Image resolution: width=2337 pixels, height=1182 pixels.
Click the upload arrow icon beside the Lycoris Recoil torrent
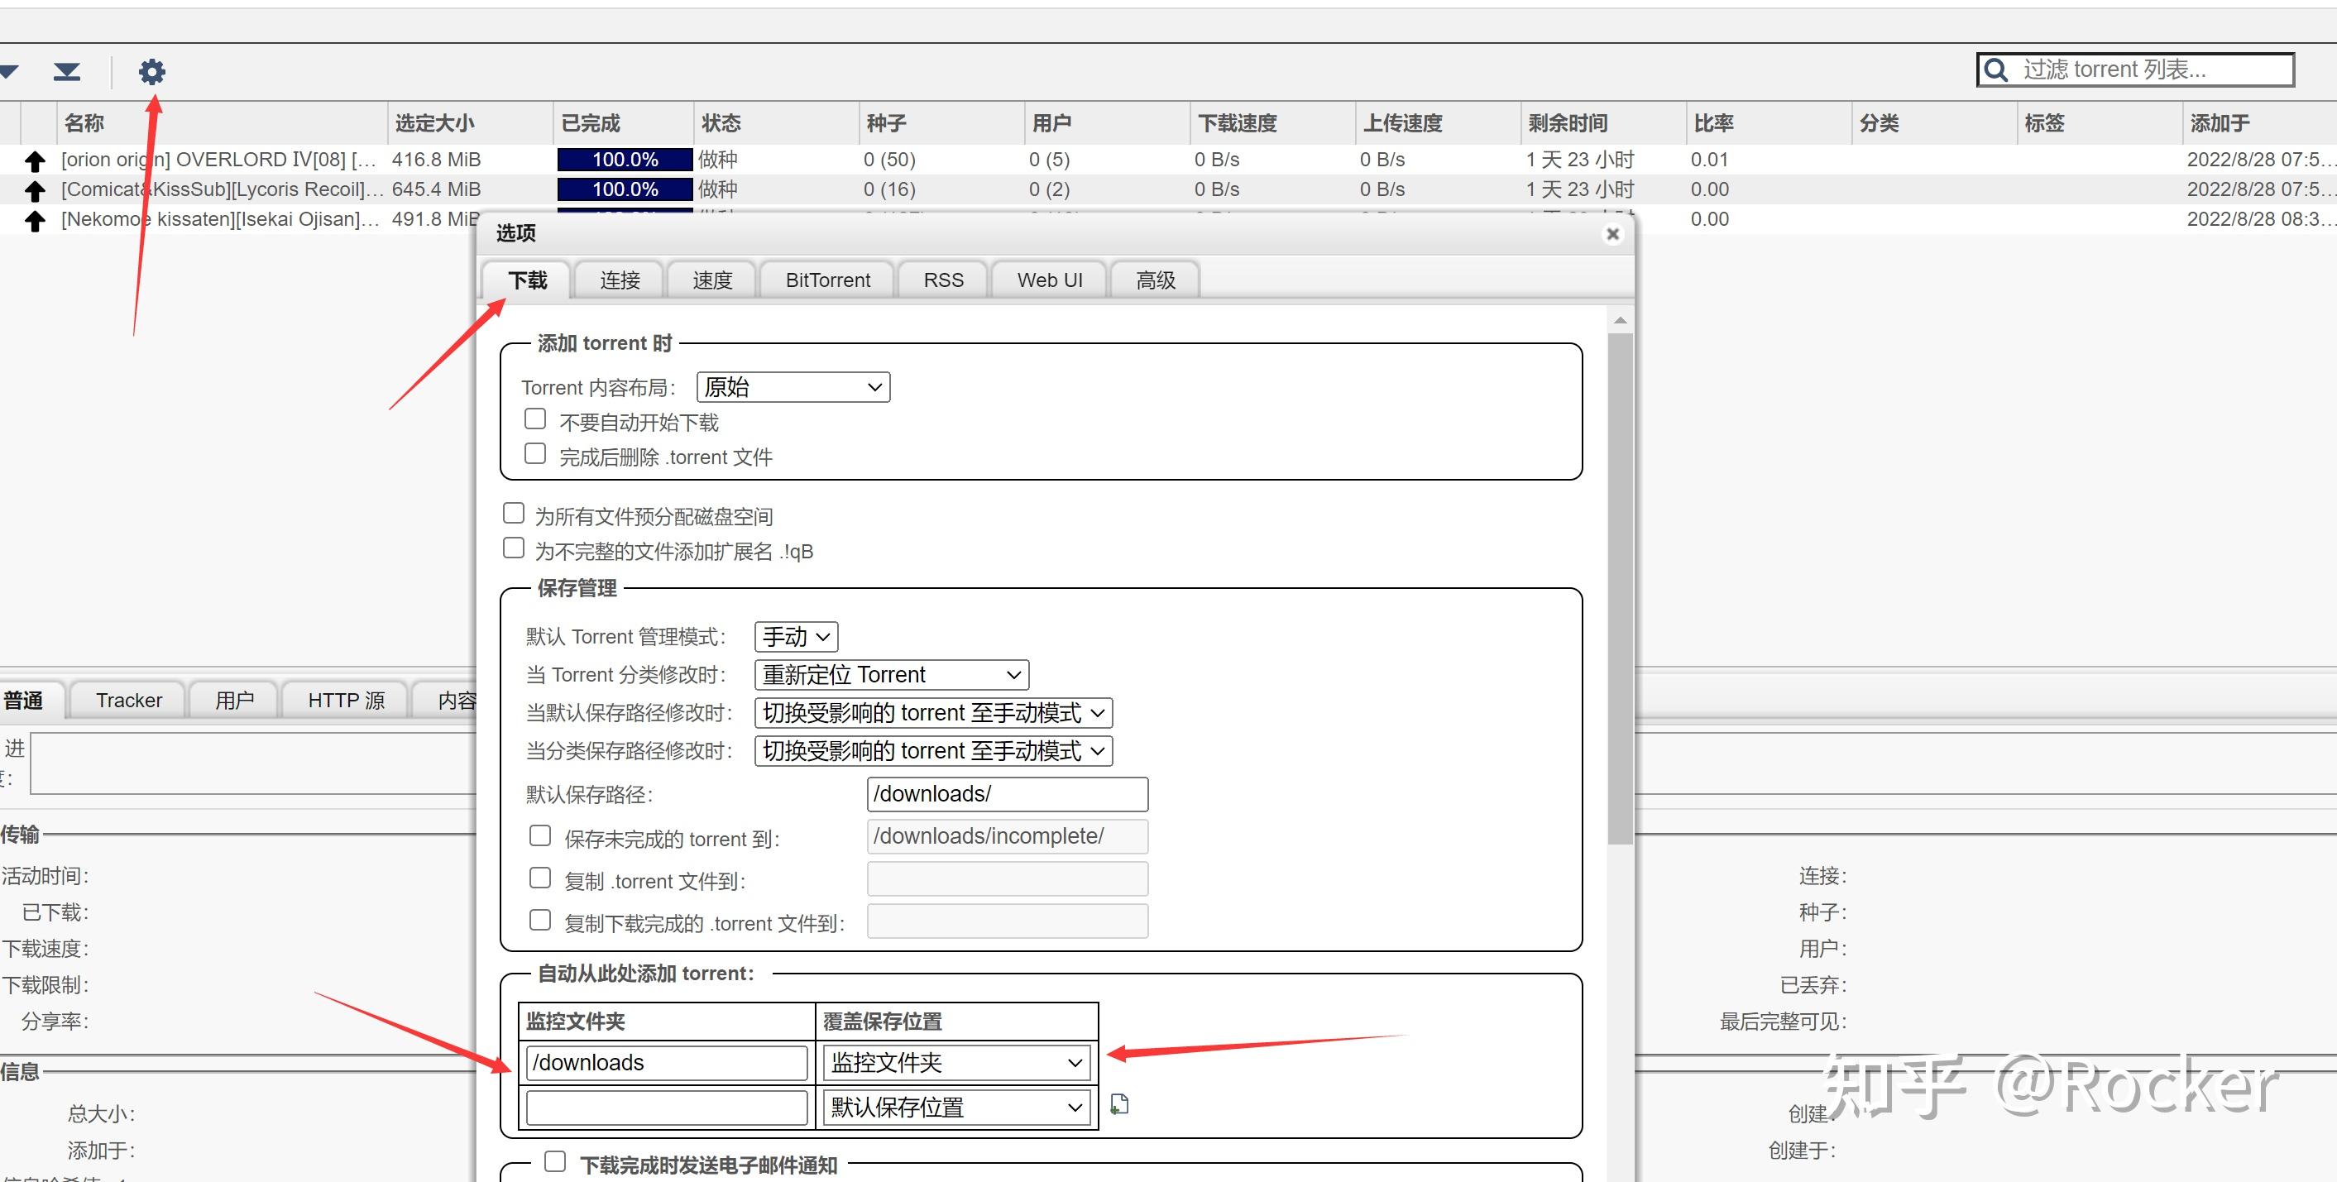(35, 189)
